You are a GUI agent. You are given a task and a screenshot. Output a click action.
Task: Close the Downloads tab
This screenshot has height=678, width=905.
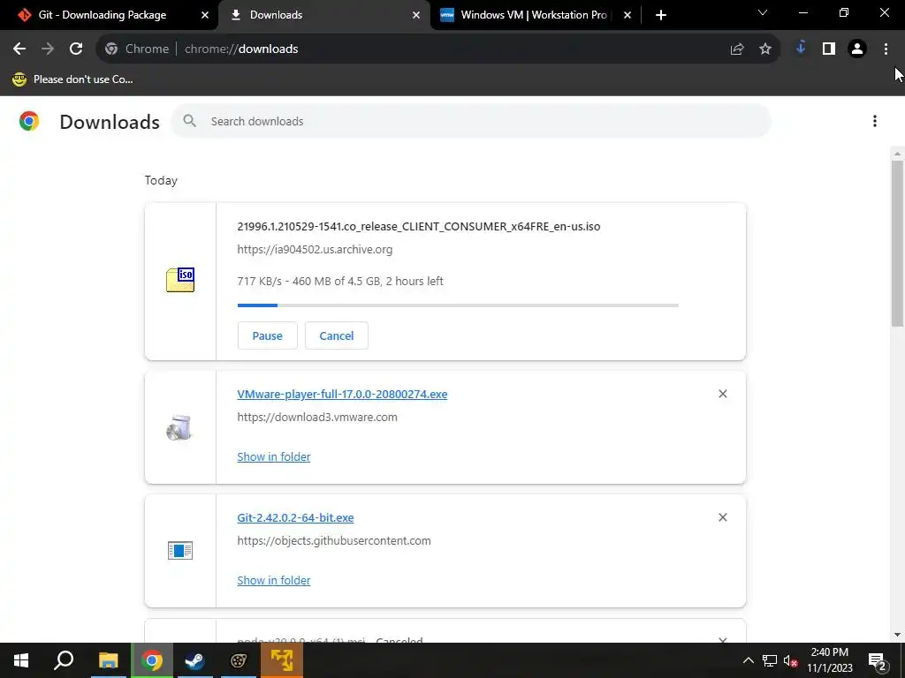416,15
